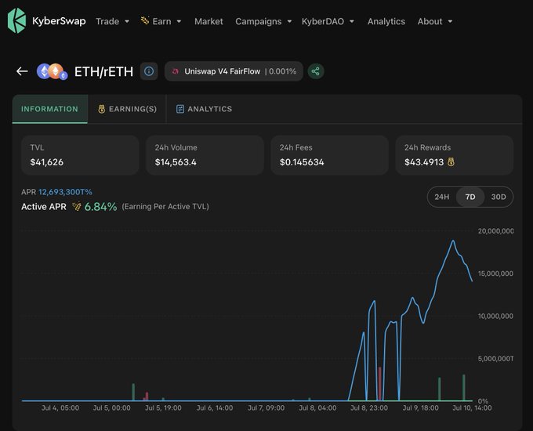The height and width of the screenshot is (431, 533).
Task: Expand the Trade dropdown arrow
Action: (x=127, y=21)
